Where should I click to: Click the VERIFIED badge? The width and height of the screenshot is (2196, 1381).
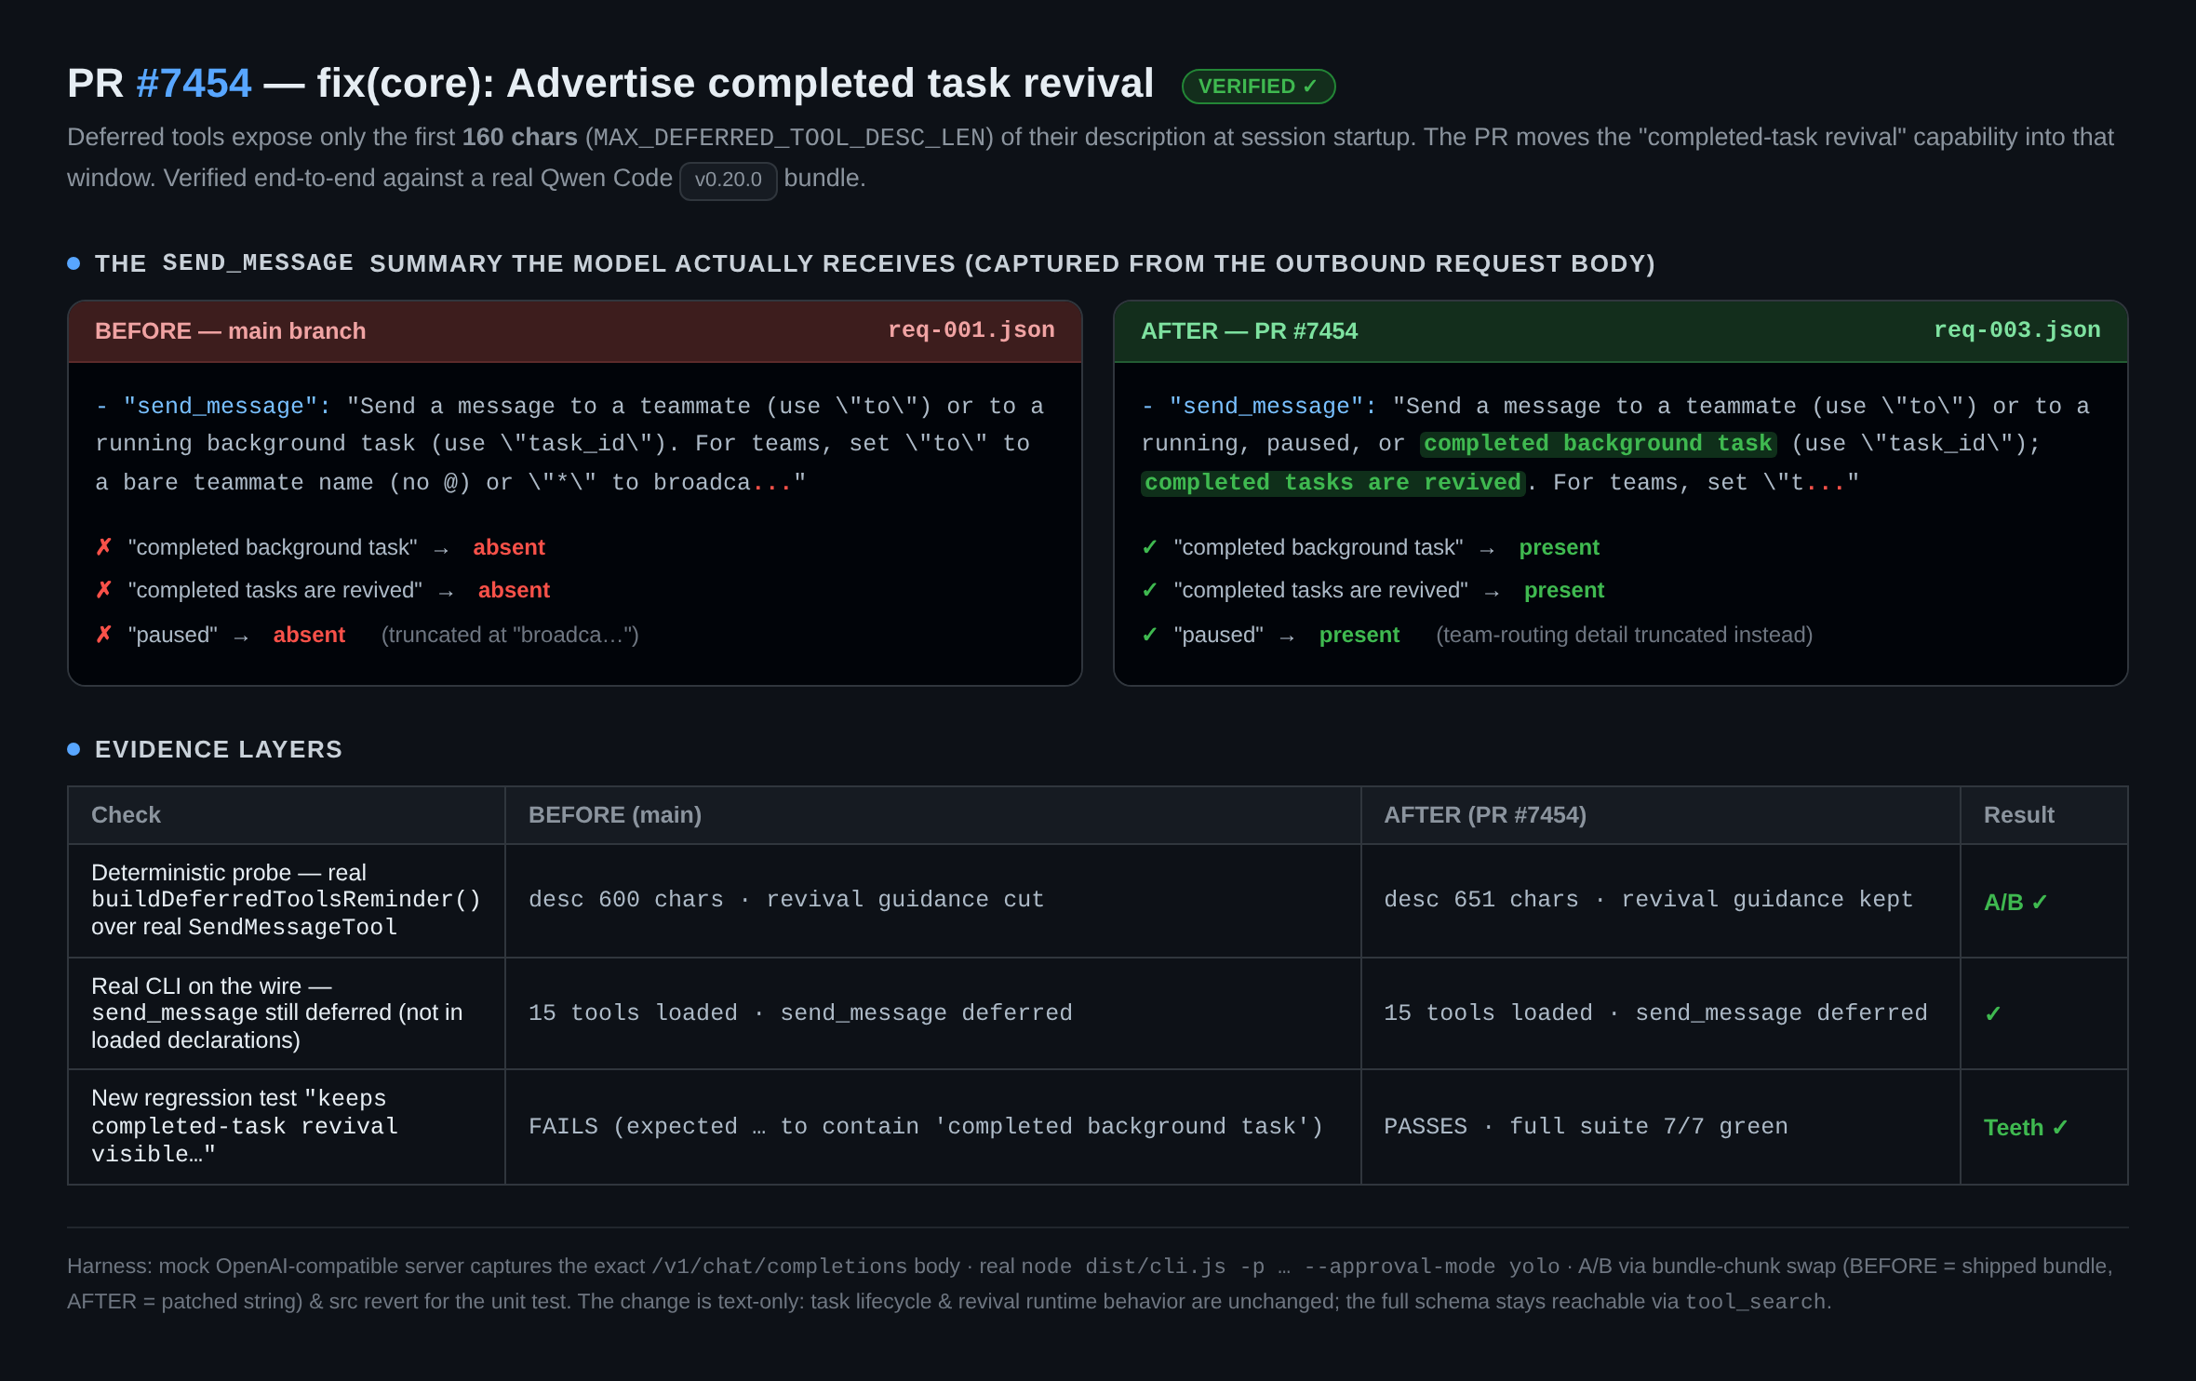click(x=1258, y=87)
